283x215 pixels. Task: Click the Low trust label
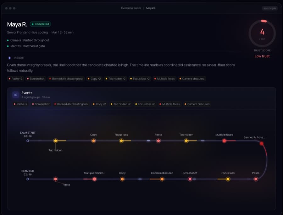pos(262,56)
